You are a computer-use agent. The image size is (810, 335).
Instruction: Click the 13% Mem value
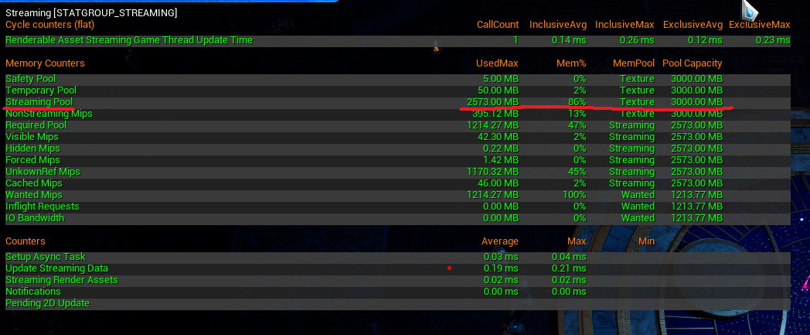(x=577, y=113)
